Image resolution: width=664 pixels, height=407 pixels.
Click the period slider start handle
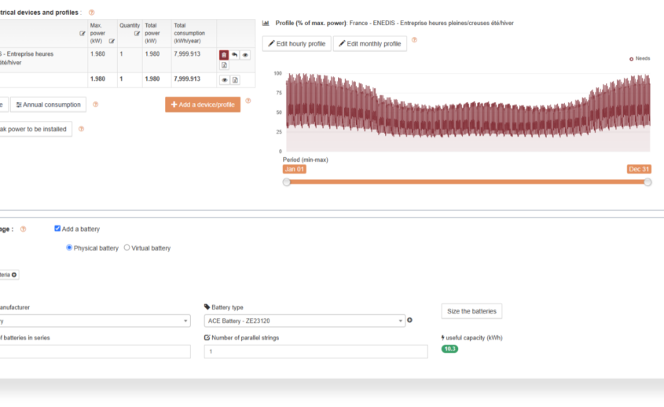pos(287,182)
